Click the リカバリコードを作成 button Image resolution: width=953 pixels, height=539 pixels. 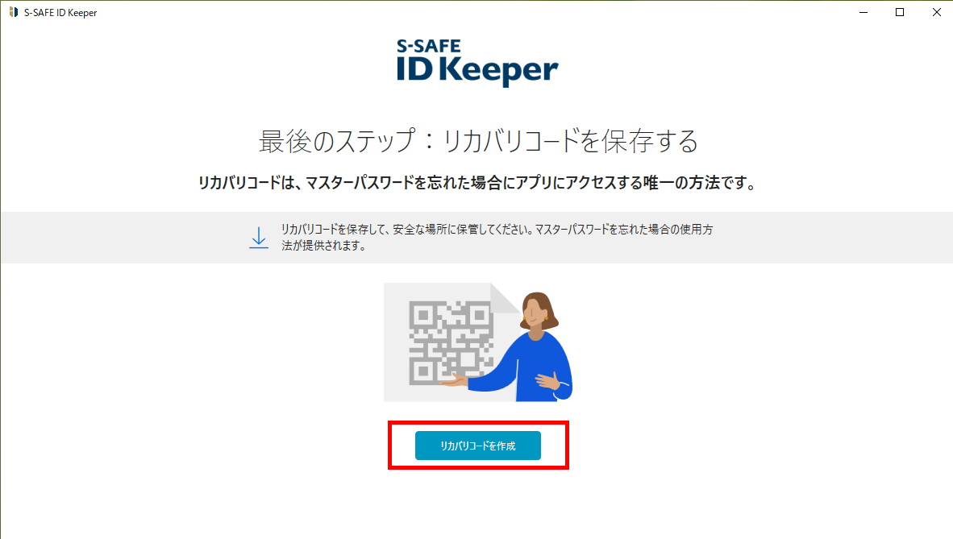(x=478, y=446)
